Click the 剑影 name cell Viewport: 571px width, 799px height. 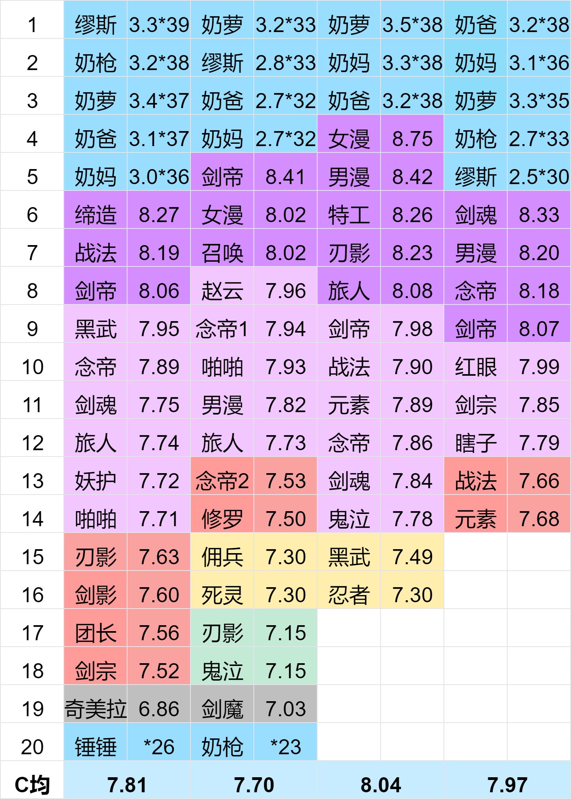coord(95,590)
